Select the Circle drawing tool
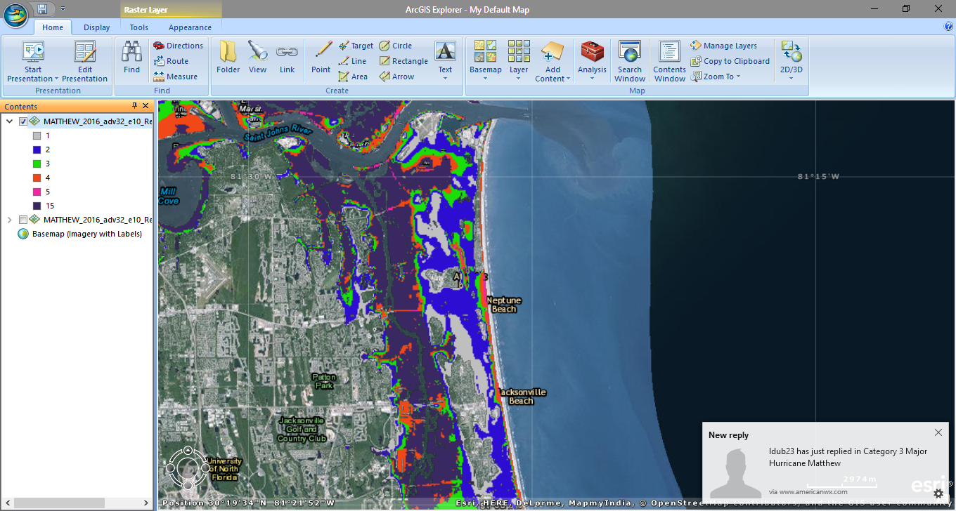The image size is (956, 511). click(x=396, y=46)
